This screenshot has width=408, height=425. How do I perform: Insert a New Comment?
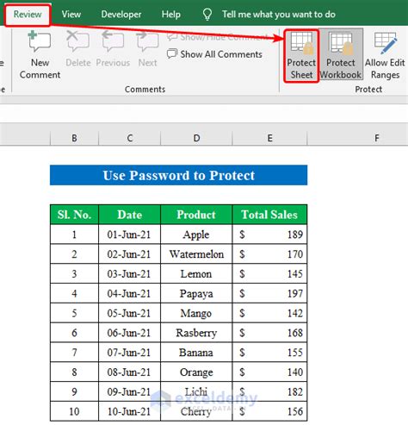(40, 54)
